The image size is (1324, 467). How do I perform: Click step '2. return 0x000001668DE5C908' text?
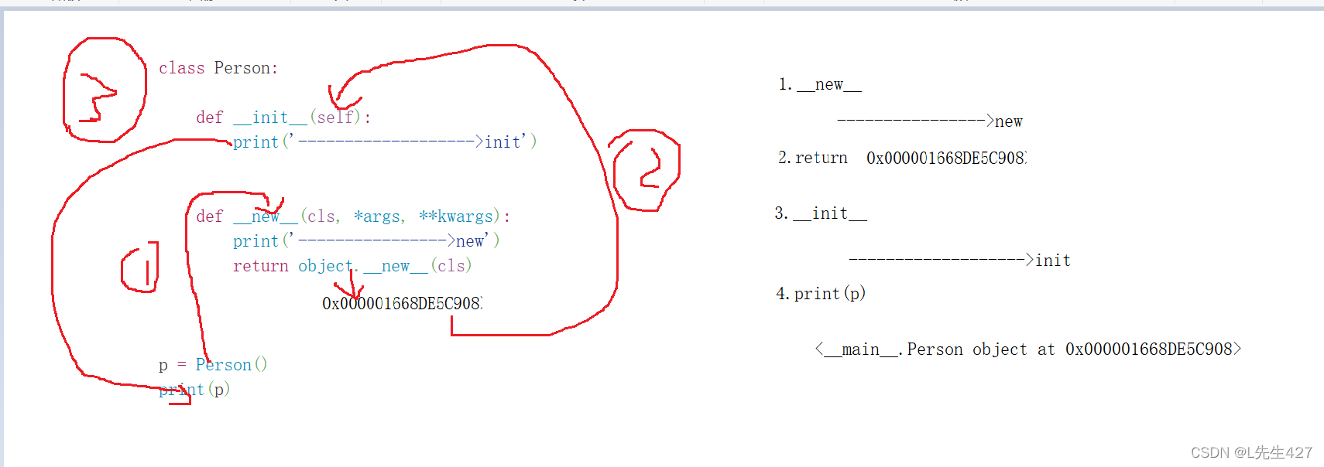pos(903,158)
